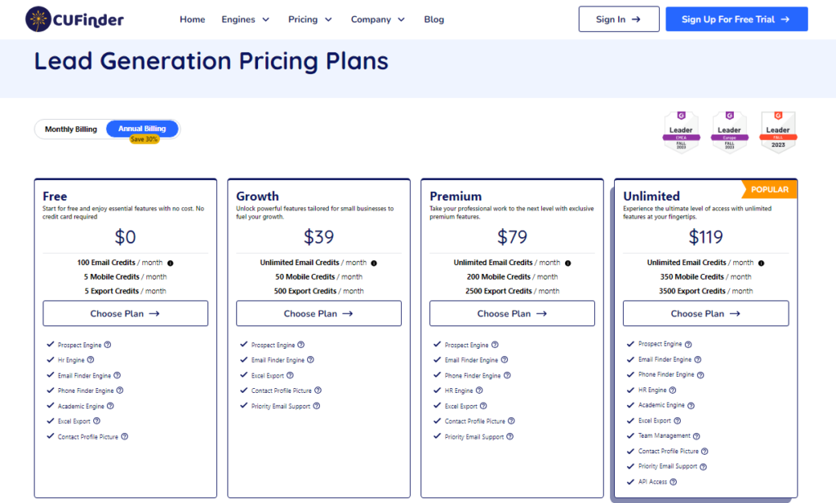This screenshot has height=503, width=836.
Task: Expand the Company dropdown menu
Action: 378,20
